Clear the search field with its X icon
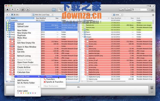 (148, 10)
